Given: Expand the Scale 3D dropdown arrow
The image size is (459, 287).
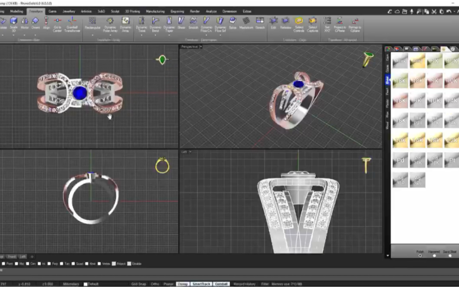Looking at the screenshot, I should point(13,35).
